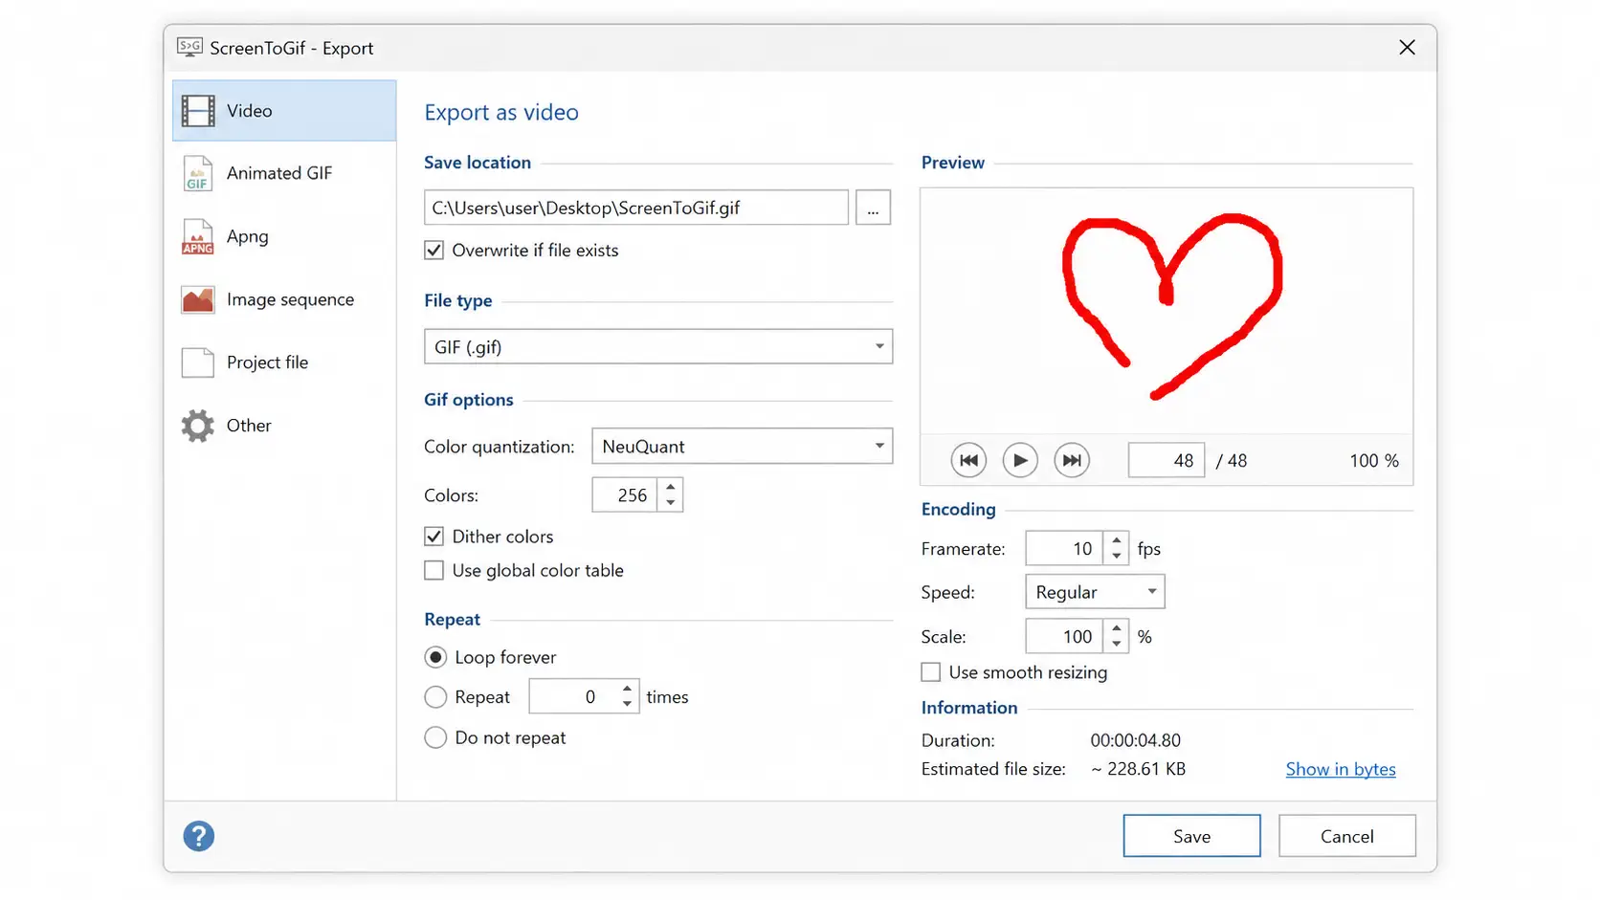1600x900 pixels.
Task: Jump to the first frame in preview
Action: click(x=968, y=460)
